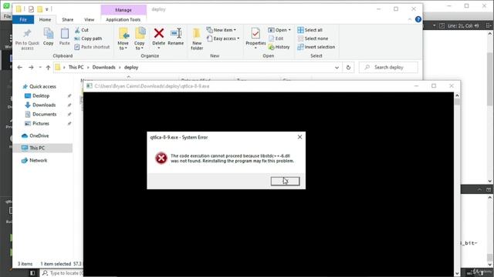Expand the address bar history dropdown
This screenshot has width=494, height=277.
[x=337, y=68]
